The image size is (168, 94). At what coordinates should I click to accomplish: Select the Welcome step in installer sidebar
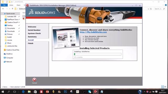(x=32, y=27)
